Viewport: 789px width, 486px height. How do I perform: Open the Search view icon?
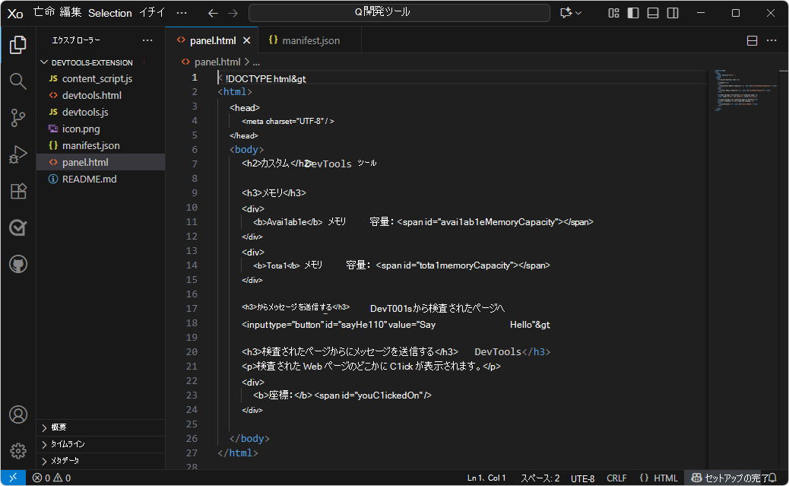point(18,81)
